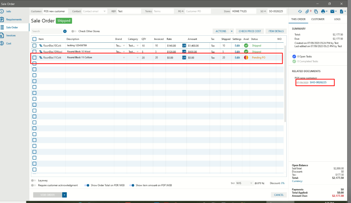Screen dimensions: 351x203
Task: Check the RounBlac10Wool row checkbox
Action: (35, 51)
